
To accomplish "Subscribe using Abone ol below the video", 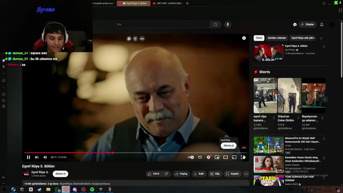I will click(60, 174).
